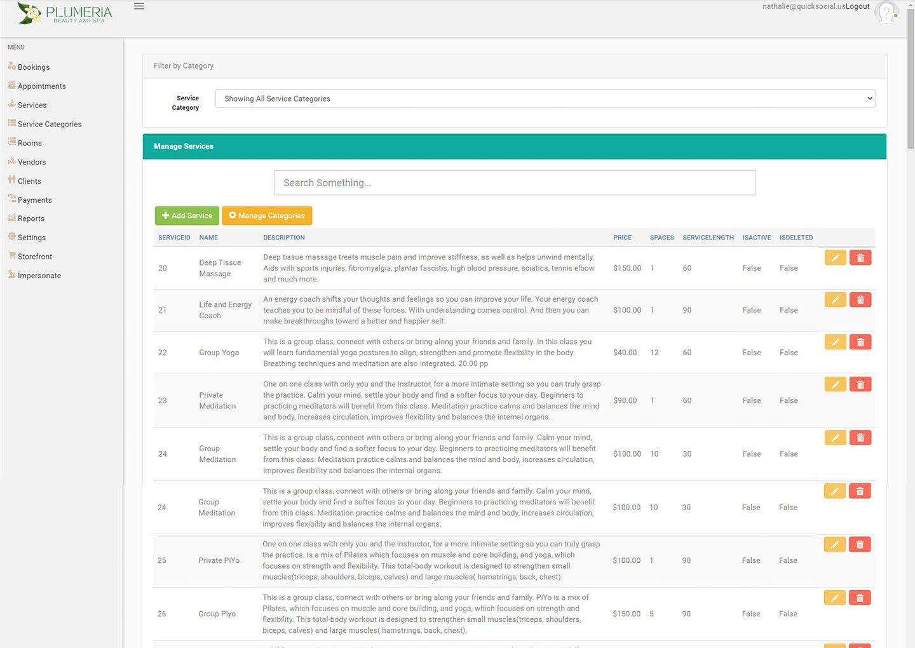The image size is (915, 648).
Task: Click the Search Something input field
Action: (x=514, y=183)
